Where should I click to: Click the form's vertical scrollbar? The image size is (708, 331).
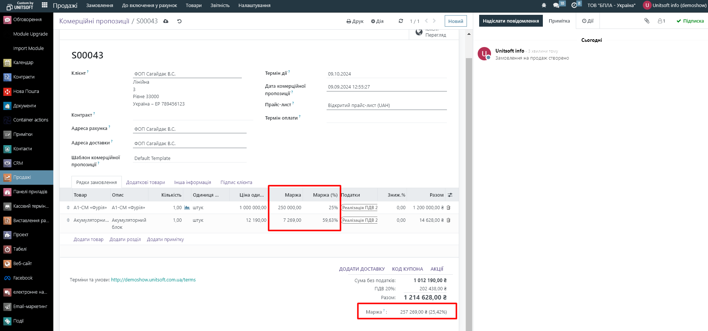coord(469,185)
